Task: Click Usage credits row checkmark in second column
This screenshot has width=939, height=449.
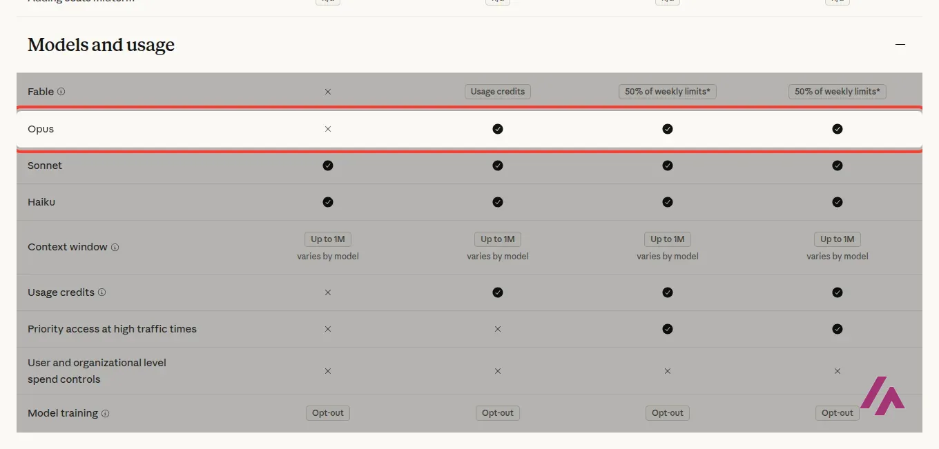Action: pos(498,292)
